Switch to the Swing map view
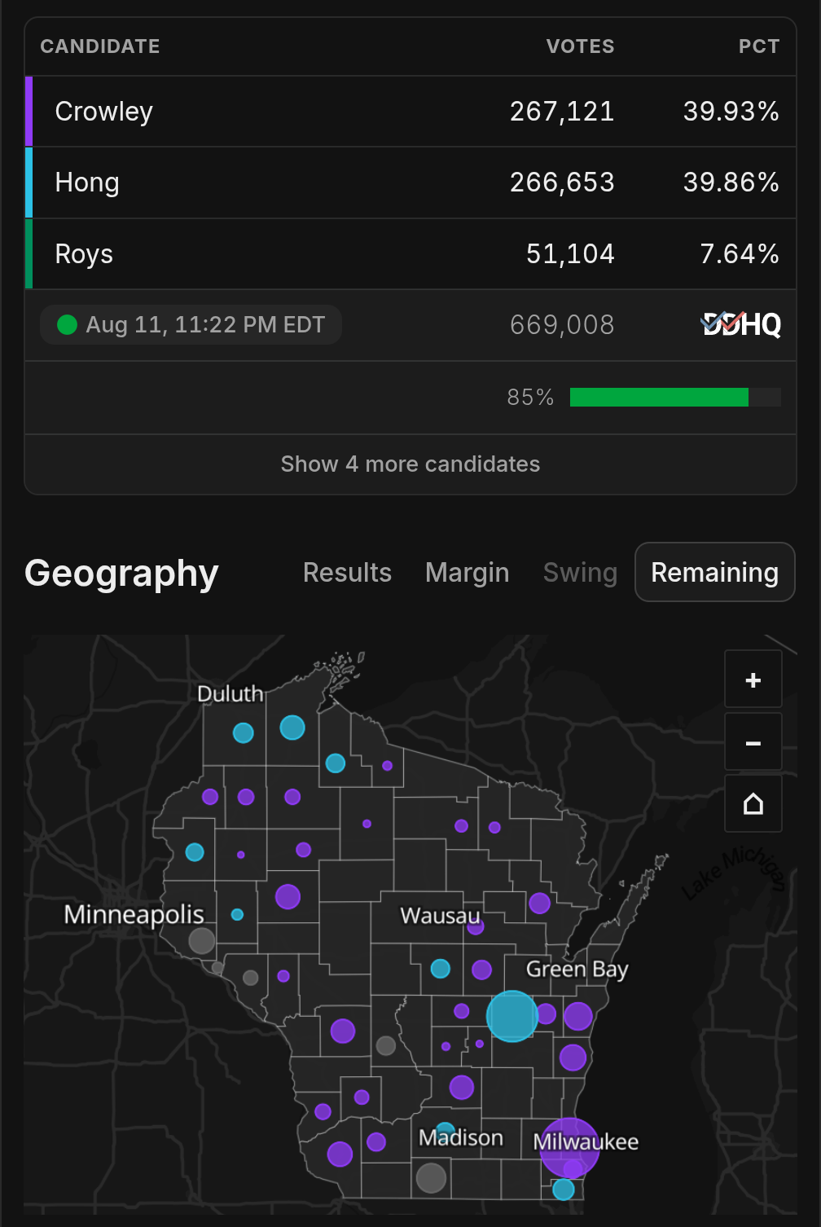The height and width of the screenshot is (1227, 821). coord(580,573)
